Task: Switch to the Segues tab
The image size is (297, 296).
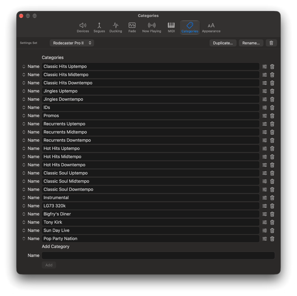Action: point(99,27)
